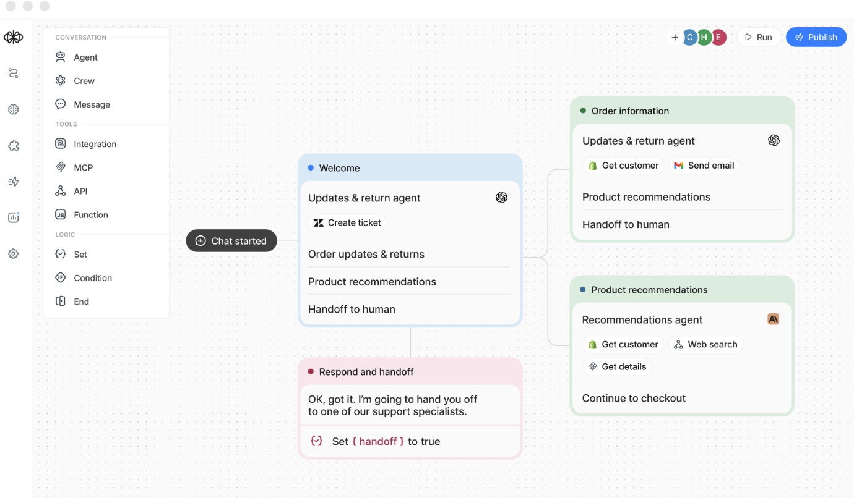Click Continue to checkout in Product recommendations node
This screenshot has width=854, height=498.
pos(633,398)
